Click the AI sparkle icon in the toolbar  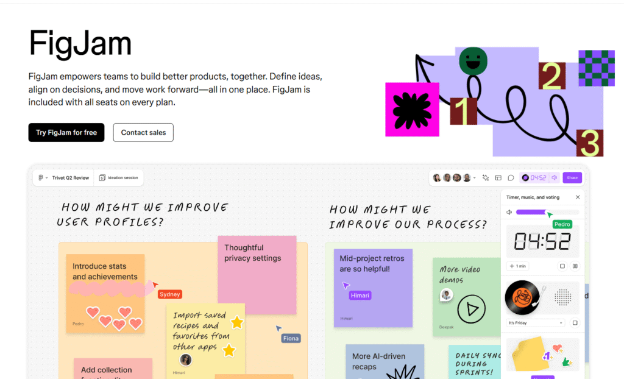[486, 178]
